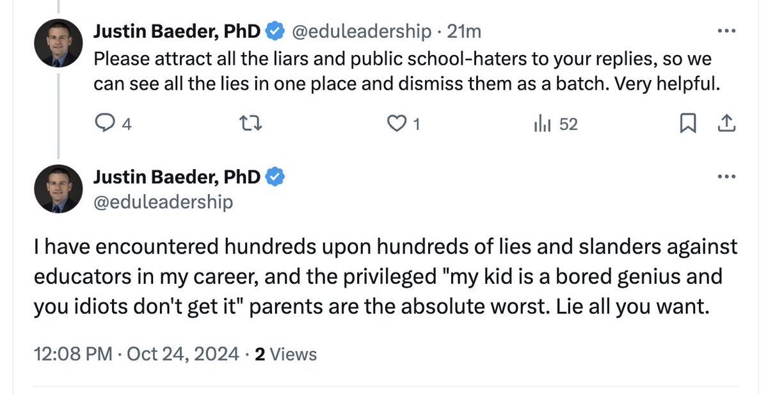
Task: Open the @eduleadership handle below the second name
Action: (x=163, y=202)
